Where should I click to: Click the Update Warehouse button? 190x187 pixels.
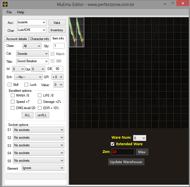[126, 162]
